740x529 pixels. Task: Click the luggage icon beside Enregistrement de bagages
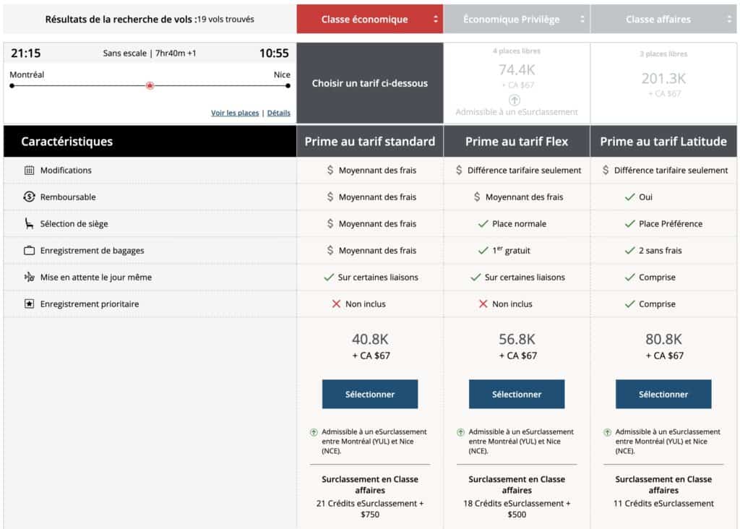[29, 251]
